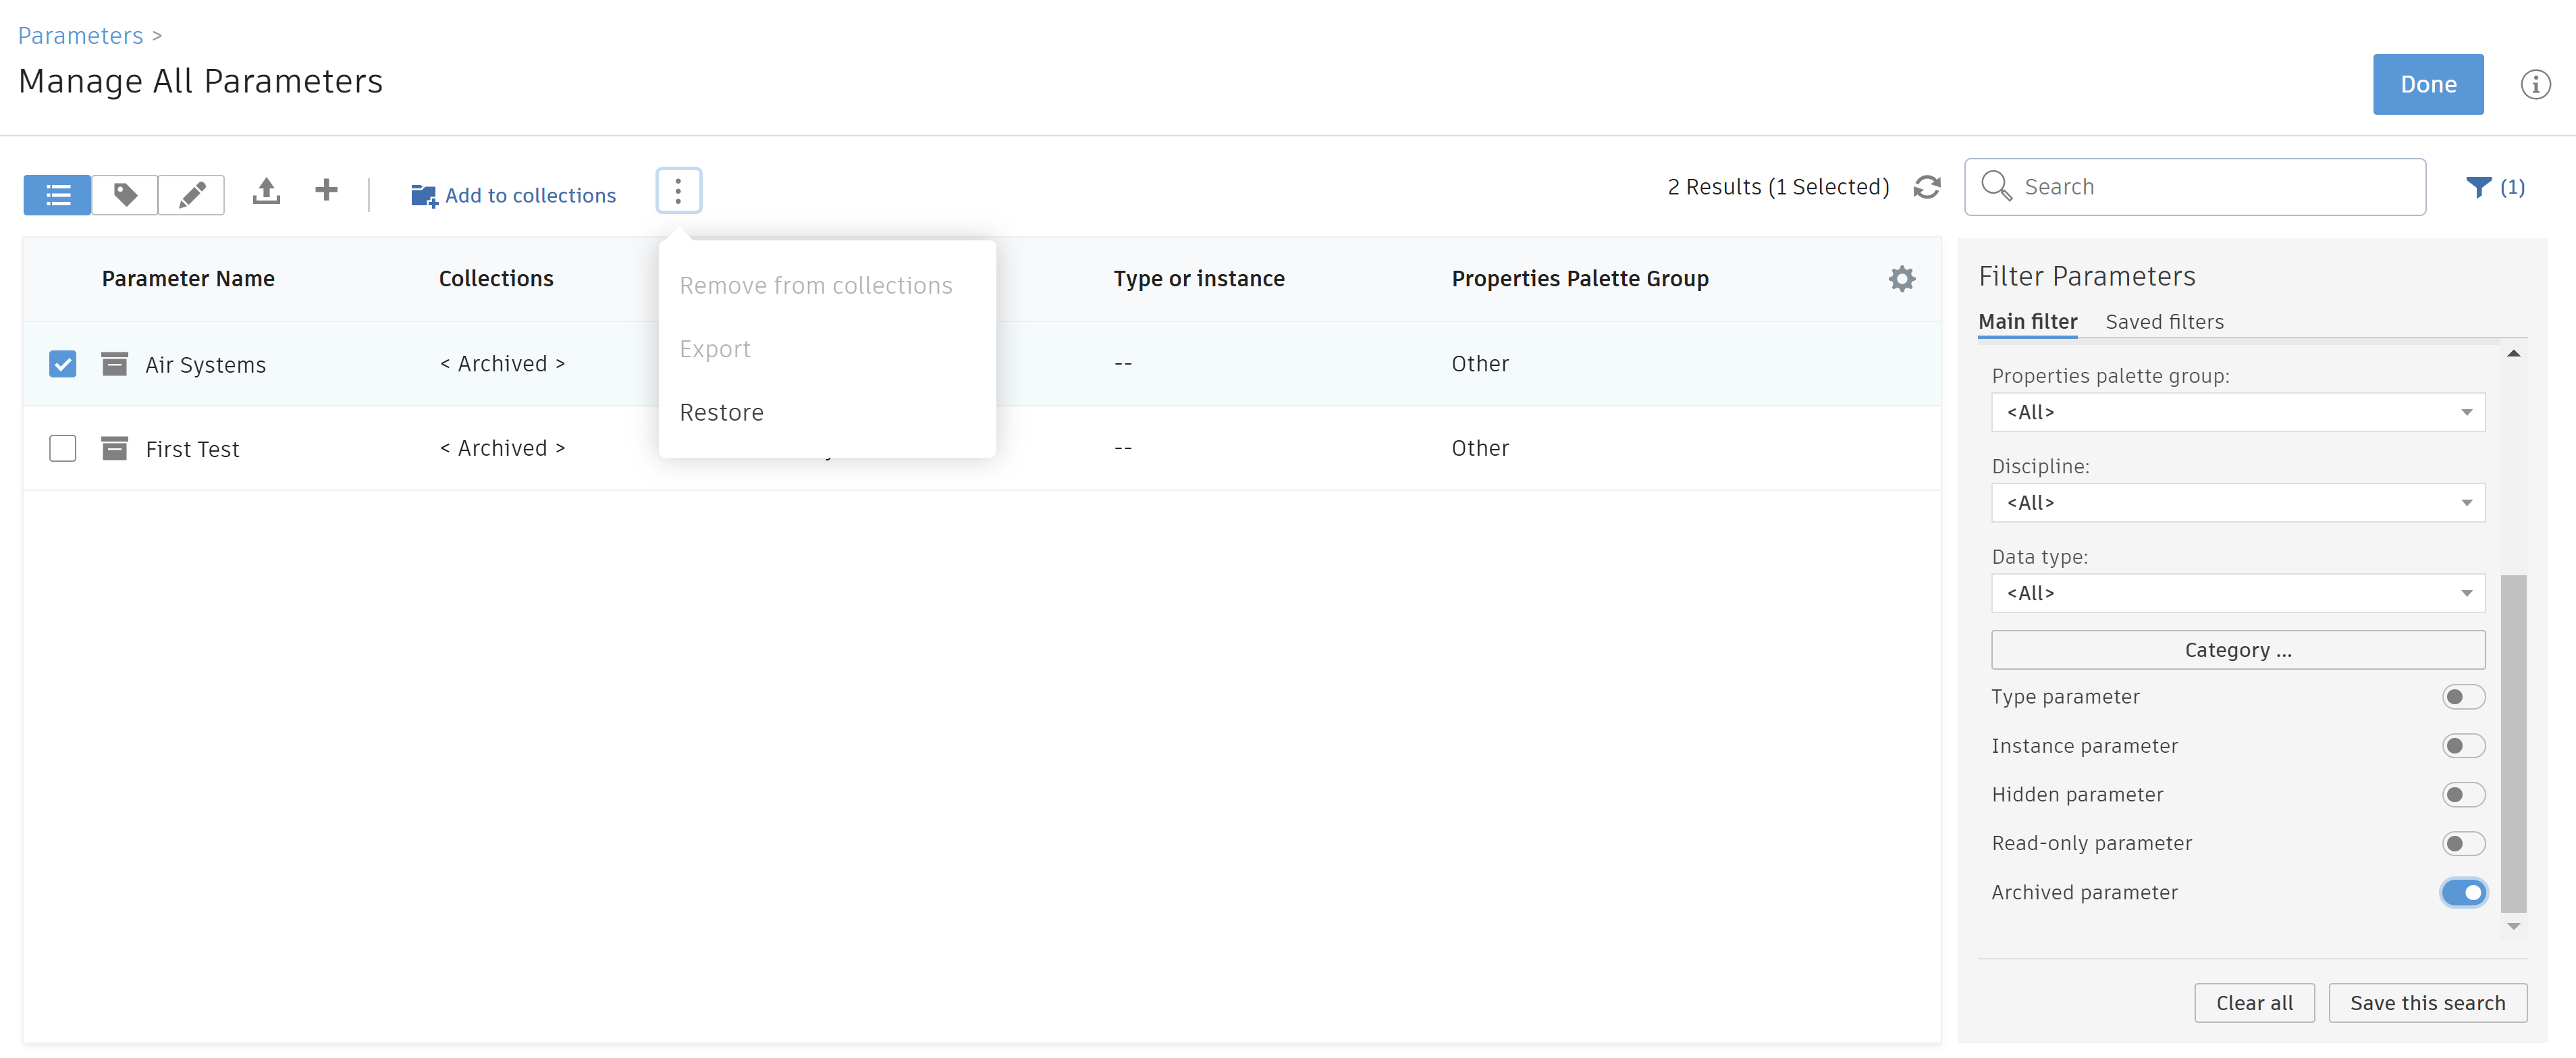2576x1058 pixels.
Task: Select Restore from the menu
Action: pyautogui.click(x=721, y=412)
